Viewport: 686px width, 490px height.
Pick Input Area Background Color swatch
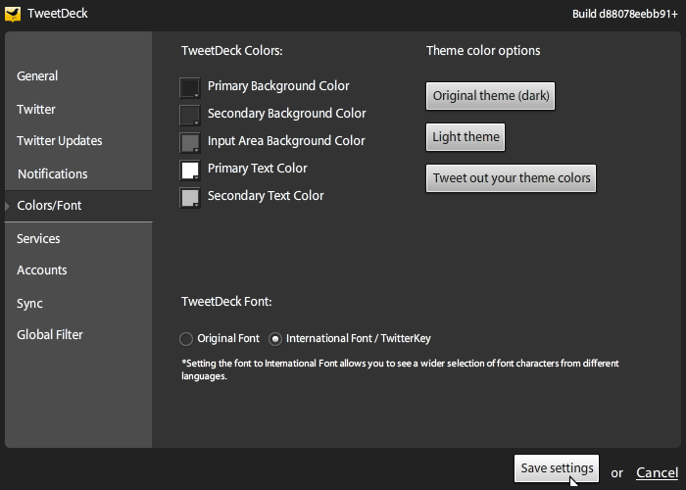click(190, 143)
